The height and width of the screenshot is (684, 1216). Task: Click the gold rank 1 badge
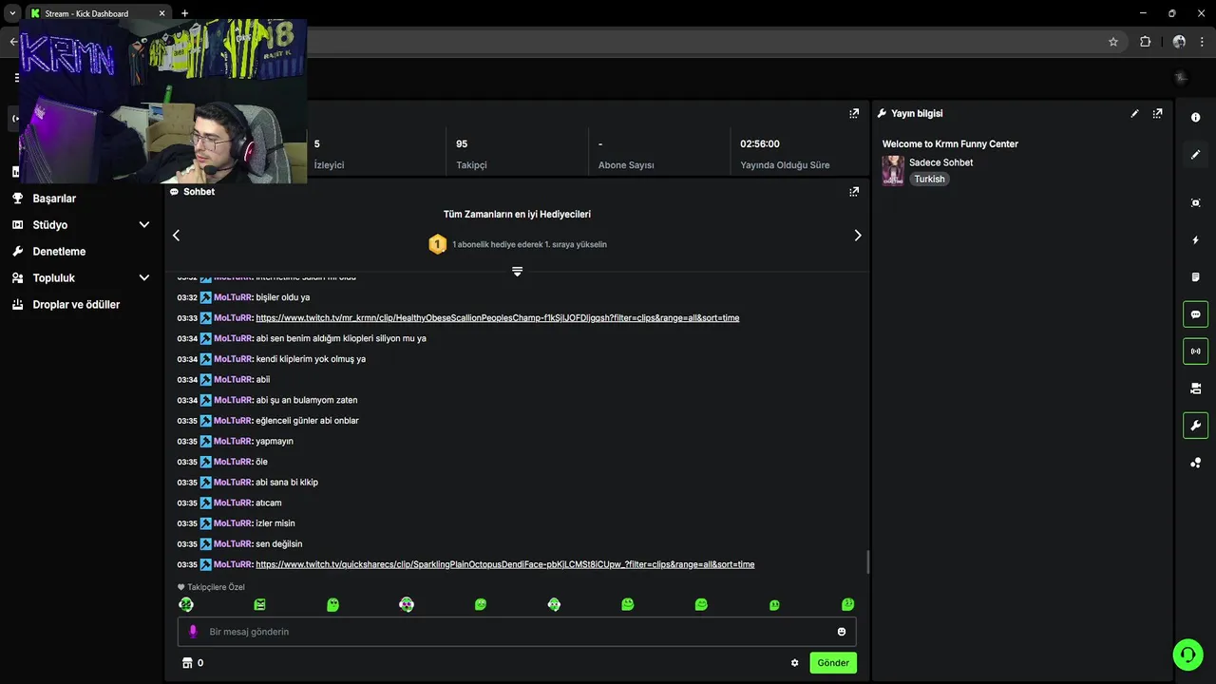(x=437, y=244)
